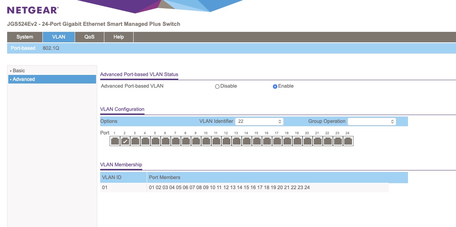Select Basic in the left sidebar
456x227 pixels.
pyautogui.click(x=19, y=71)
